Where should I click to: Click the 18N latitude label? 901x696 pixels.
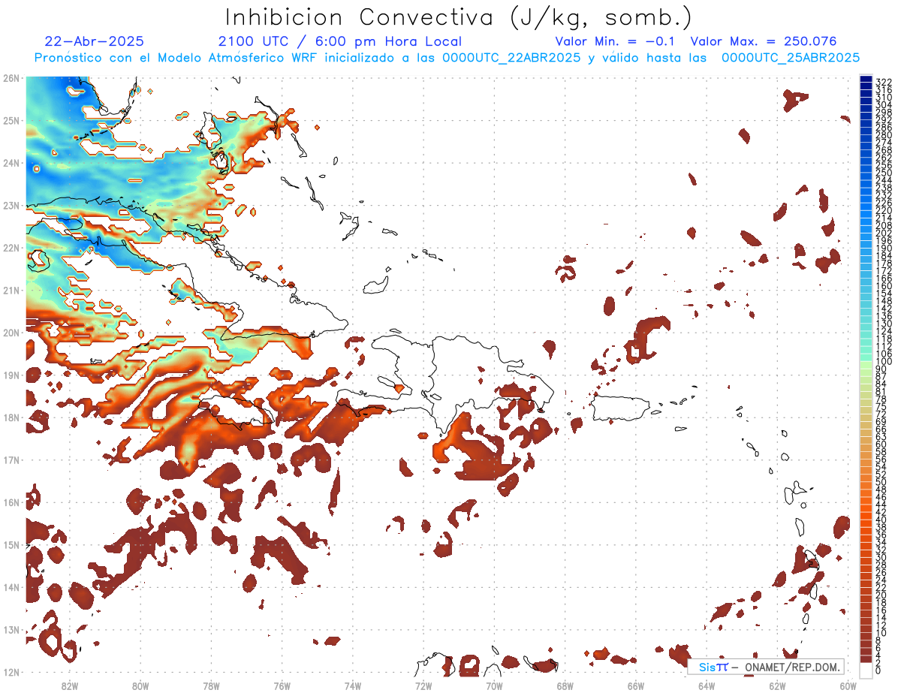(x=11, y=417)
